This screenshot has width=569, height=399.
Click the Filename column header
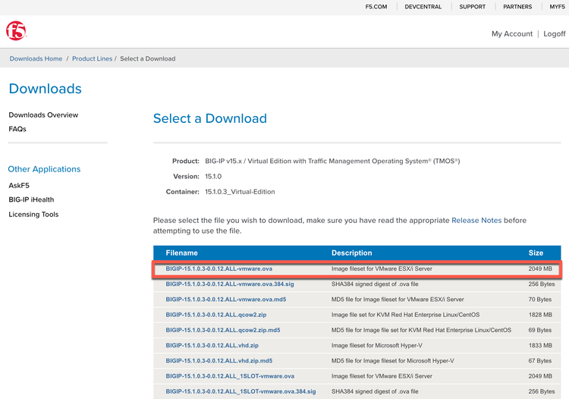(x=182, y=253)
